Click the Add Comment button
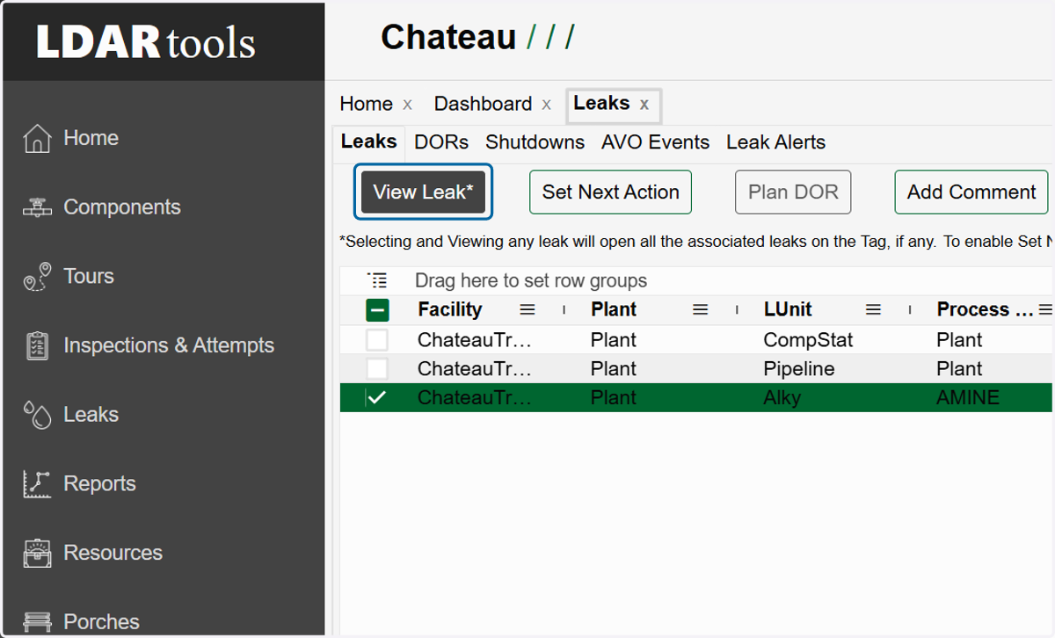The height and width of the screenshot is (638, 1055). pyautogui.click(x=971, y=192)
